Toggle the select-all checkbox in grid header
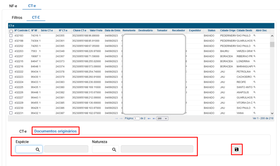Screen dimensions: 280x166 click(x=11, y=31)
